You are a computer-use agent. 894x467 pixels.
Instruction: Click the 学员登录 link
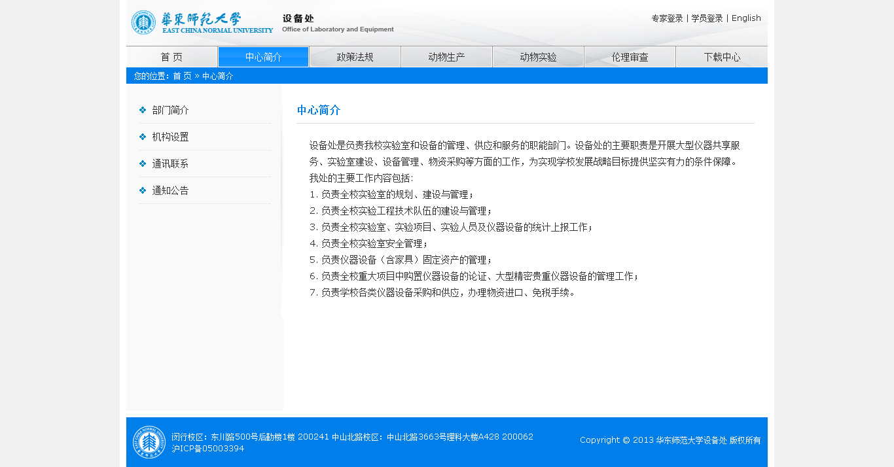click(x=707, y=18)
